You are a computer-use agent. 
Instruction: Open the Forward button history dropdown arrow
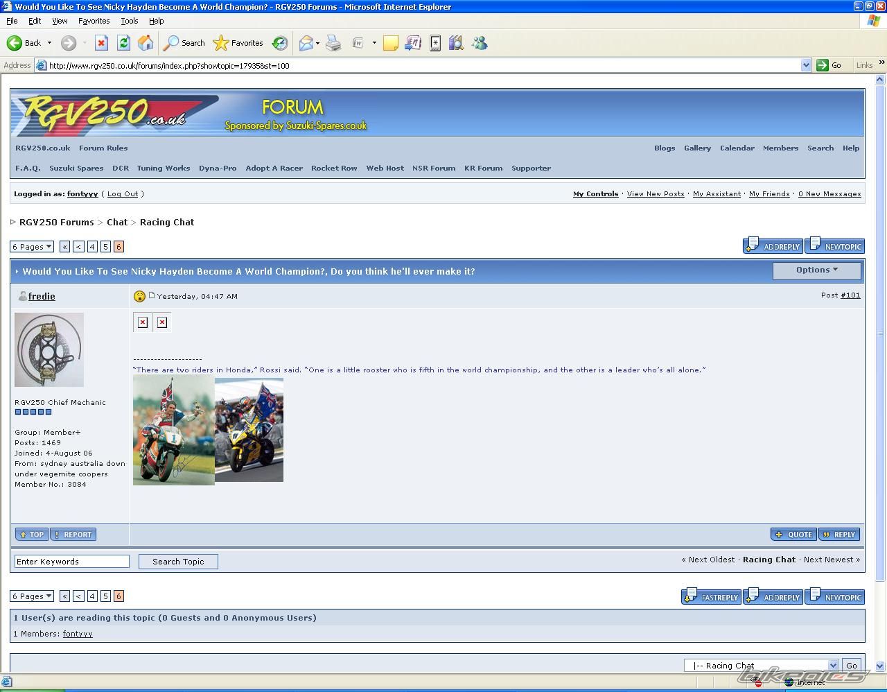click(85, 43)
